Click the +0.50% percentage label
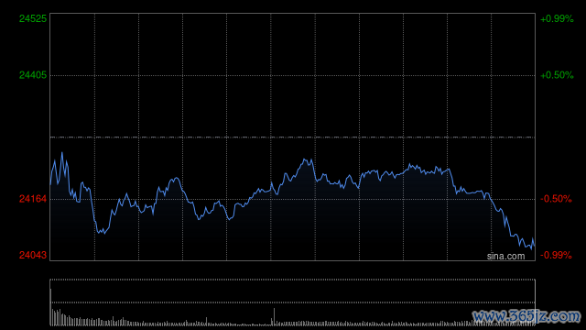This screenshot has height=330, width=586. point(557,75)
